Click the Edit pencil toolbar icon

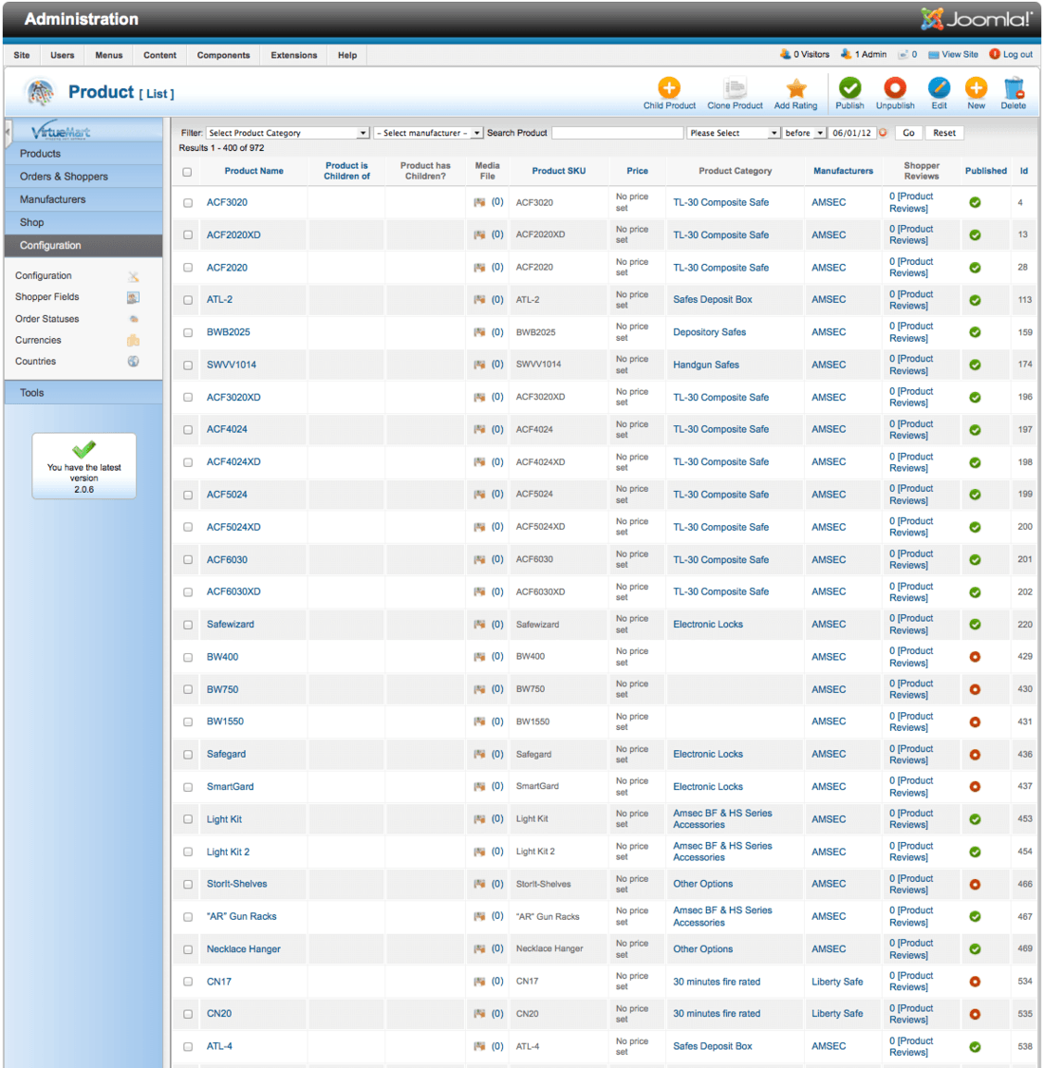pos(939,88)
